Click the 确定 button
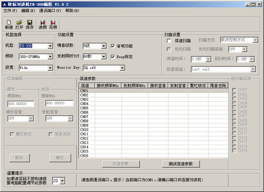The width and height of the screenshot is (264, 192). [60, 158]
